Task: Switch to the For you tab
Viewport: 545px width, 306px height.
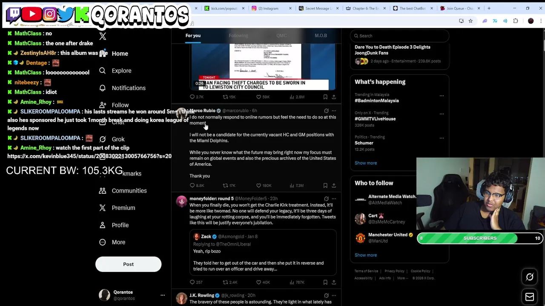Action: pyautogui.click(x=193, y=36)
